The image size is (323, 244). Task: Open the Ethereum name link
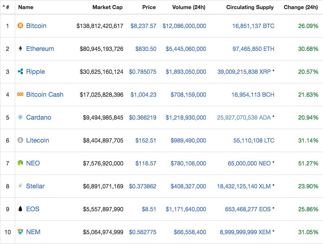pyautogui.click(x=40, y=49)
